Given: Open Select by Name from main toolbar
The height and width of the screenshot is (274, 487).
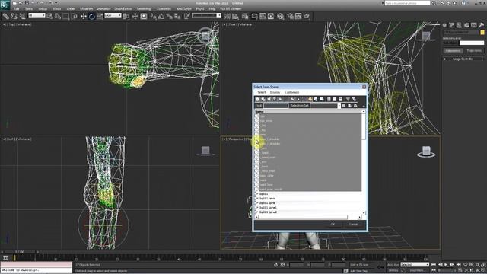Looking at the screenshot, I should point(58,16).
